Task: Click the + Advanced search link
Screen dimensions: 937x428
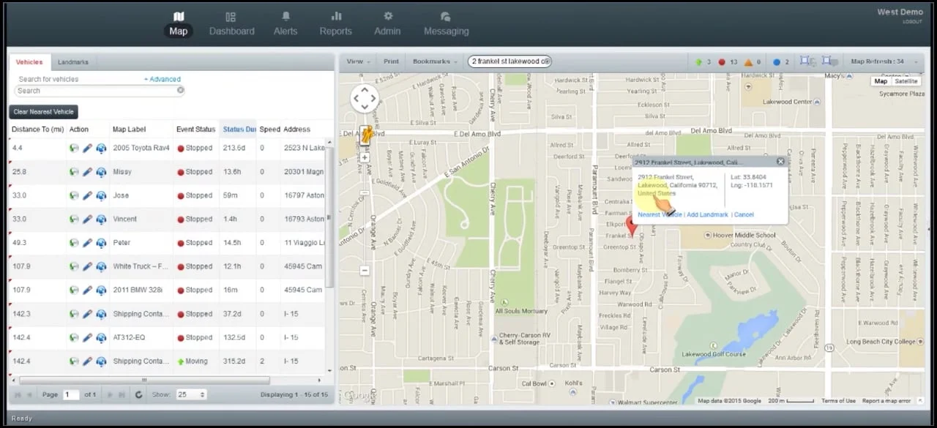Action: (x=162, y=79)
